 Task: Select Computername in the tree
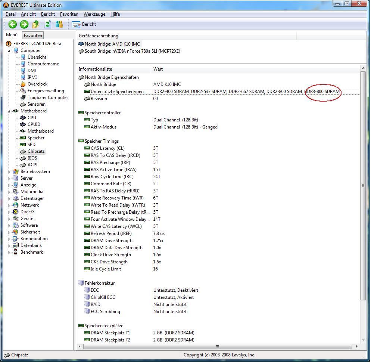tap(43, 64)
